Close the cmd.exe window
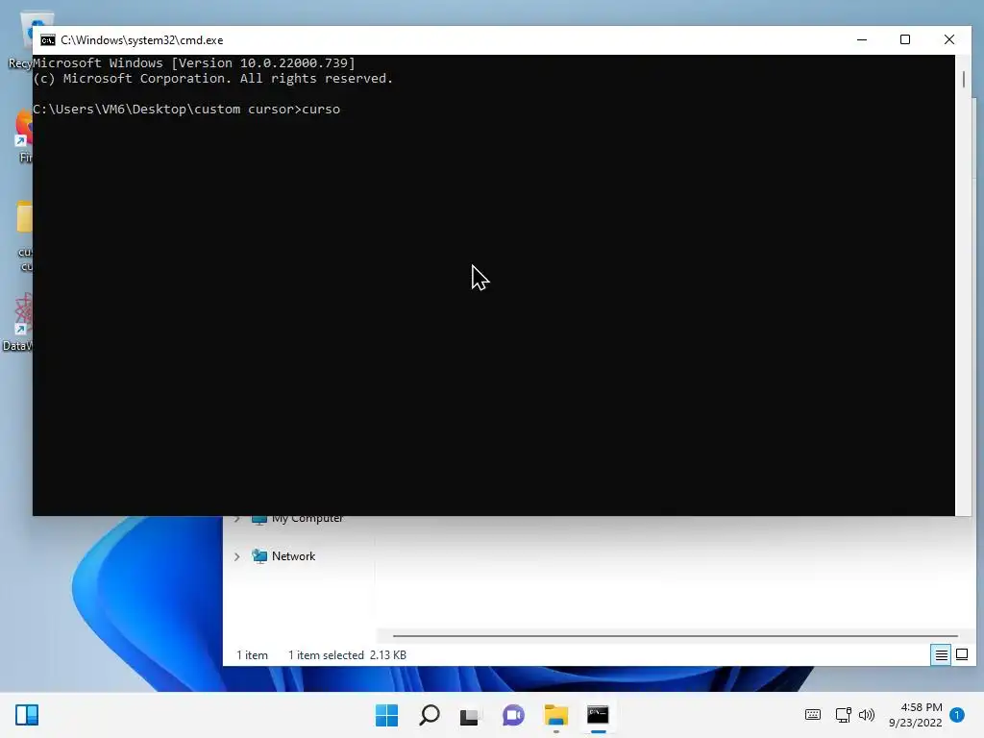Image resolution: width=984 pixels, height=738 pixels. coord(948,39)
